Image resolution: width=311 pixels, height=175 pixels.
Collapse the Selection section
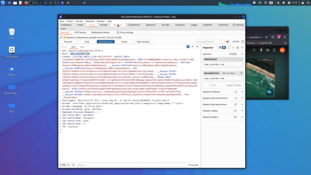pos(243,54)
